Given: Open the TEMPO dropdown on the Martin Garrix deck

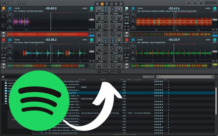Looking at the screenshot, I should 215,11.
